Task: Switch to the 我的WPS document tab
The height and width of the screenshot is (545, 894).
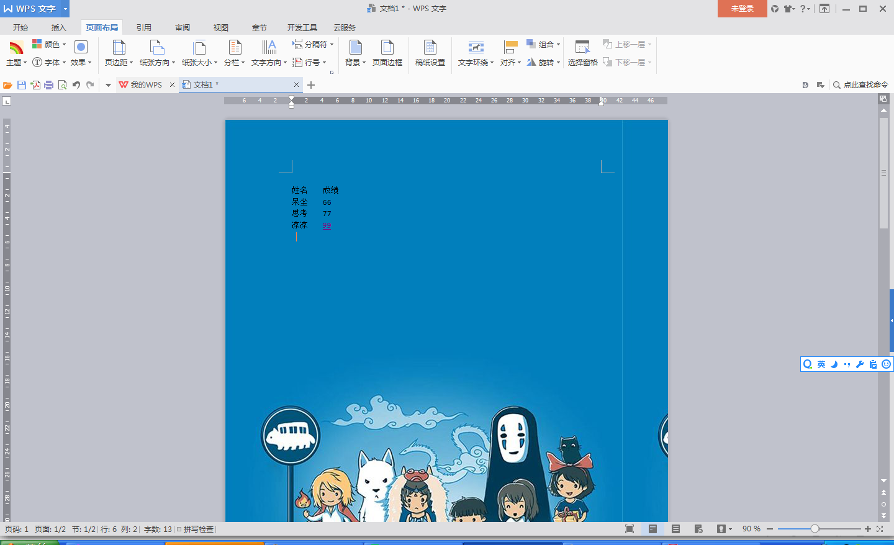Action: [x=141, y=85]
